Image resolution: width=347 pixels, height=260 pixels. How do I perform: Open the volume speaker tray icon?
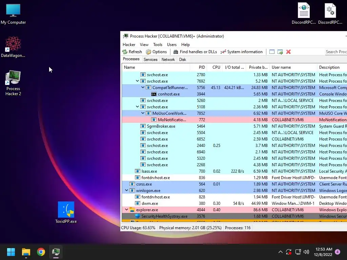[x=306, y=252]
